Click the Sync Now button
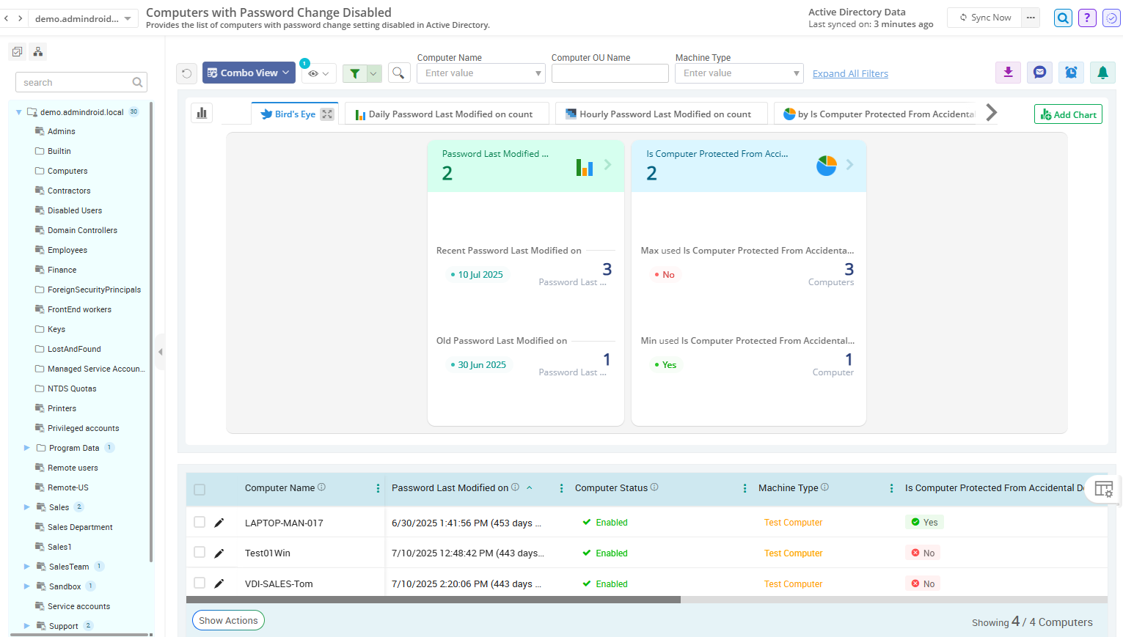Screen dimensions: 1123x637 click(984, 18)
